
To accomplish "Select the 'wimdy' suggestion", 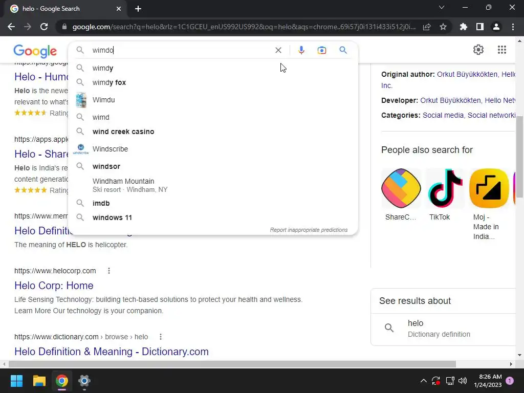I will [x=213, y=68].
